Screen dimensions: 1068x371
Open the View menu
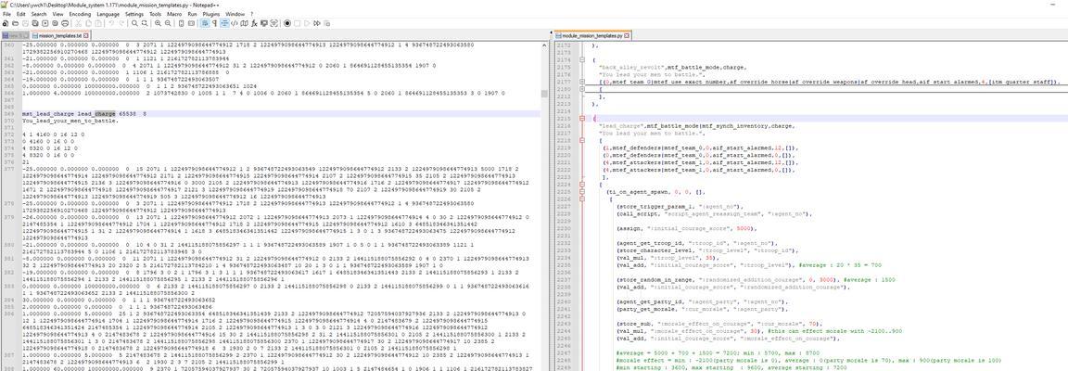coord(57,14)
